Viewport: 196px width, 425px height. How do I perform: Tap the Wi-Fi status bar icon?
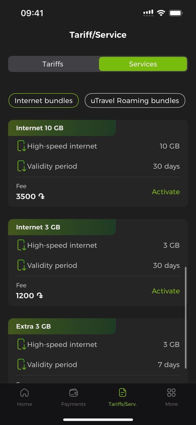pos(161,13)
